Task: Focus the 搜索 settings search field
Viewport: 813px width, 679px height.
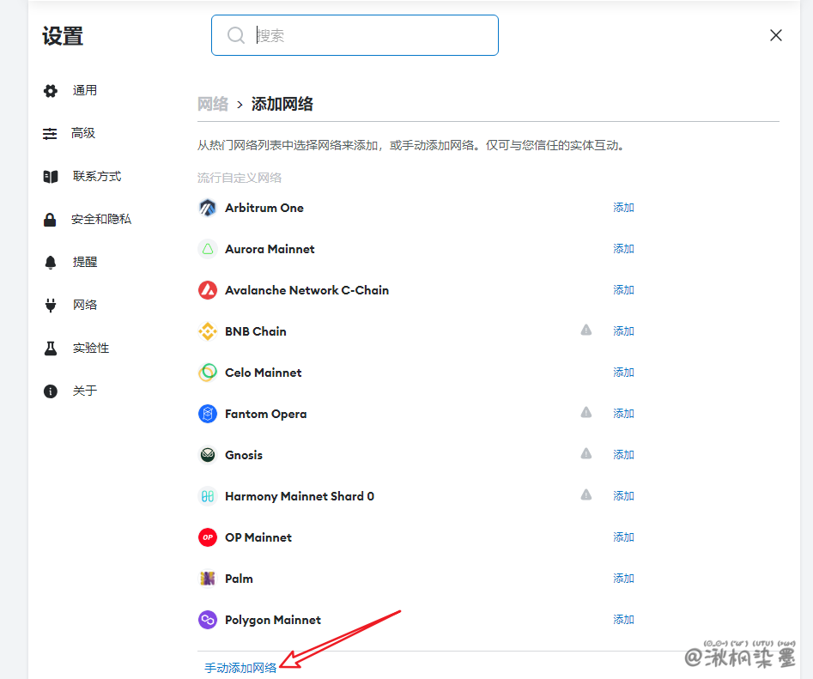Action: pos(369,36)
